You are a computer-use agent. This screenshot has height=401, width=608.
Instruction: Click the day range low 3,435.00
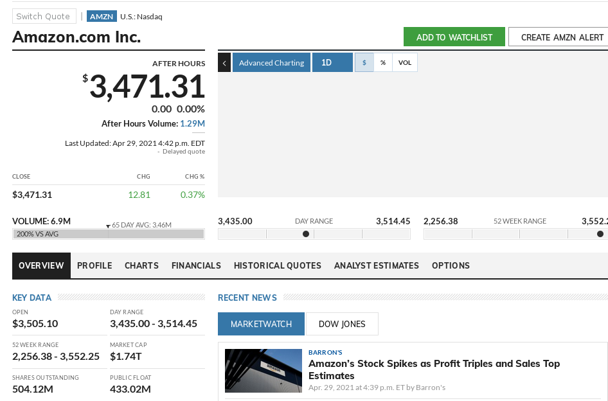click(235, 221)
